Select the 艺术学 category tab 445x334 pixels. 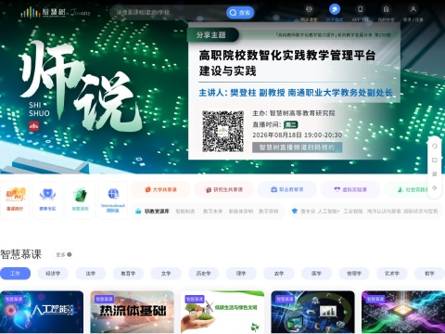392,274
